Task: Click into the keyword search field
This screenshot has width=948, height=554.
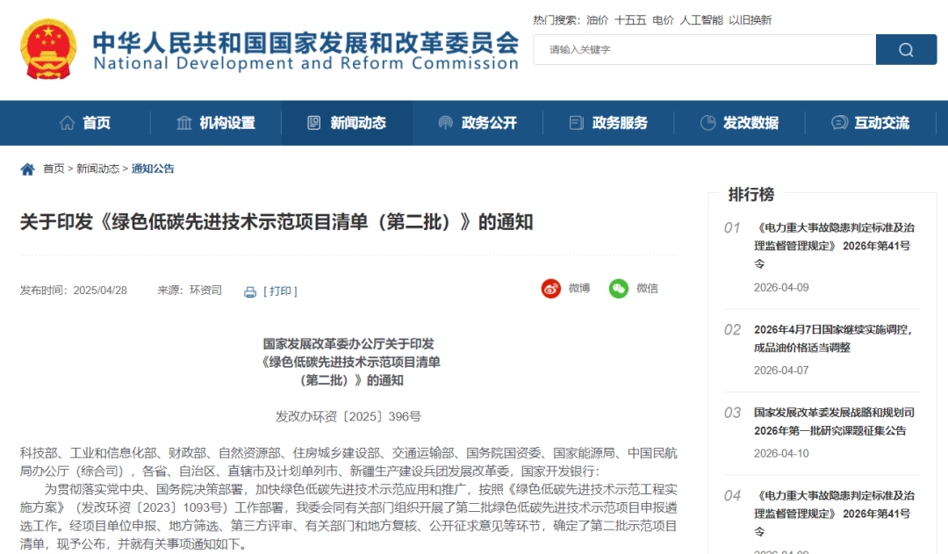Action: click(704, 50)
